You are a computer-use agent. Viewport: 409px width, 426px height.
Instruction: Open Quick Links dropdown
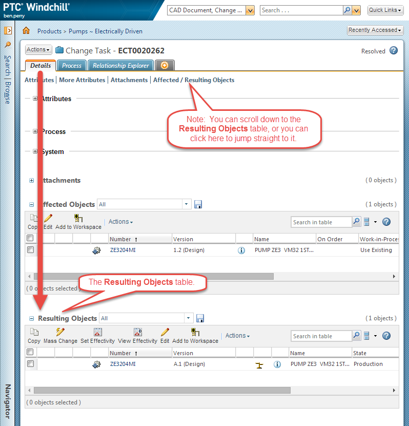click(x=385, y=10)
